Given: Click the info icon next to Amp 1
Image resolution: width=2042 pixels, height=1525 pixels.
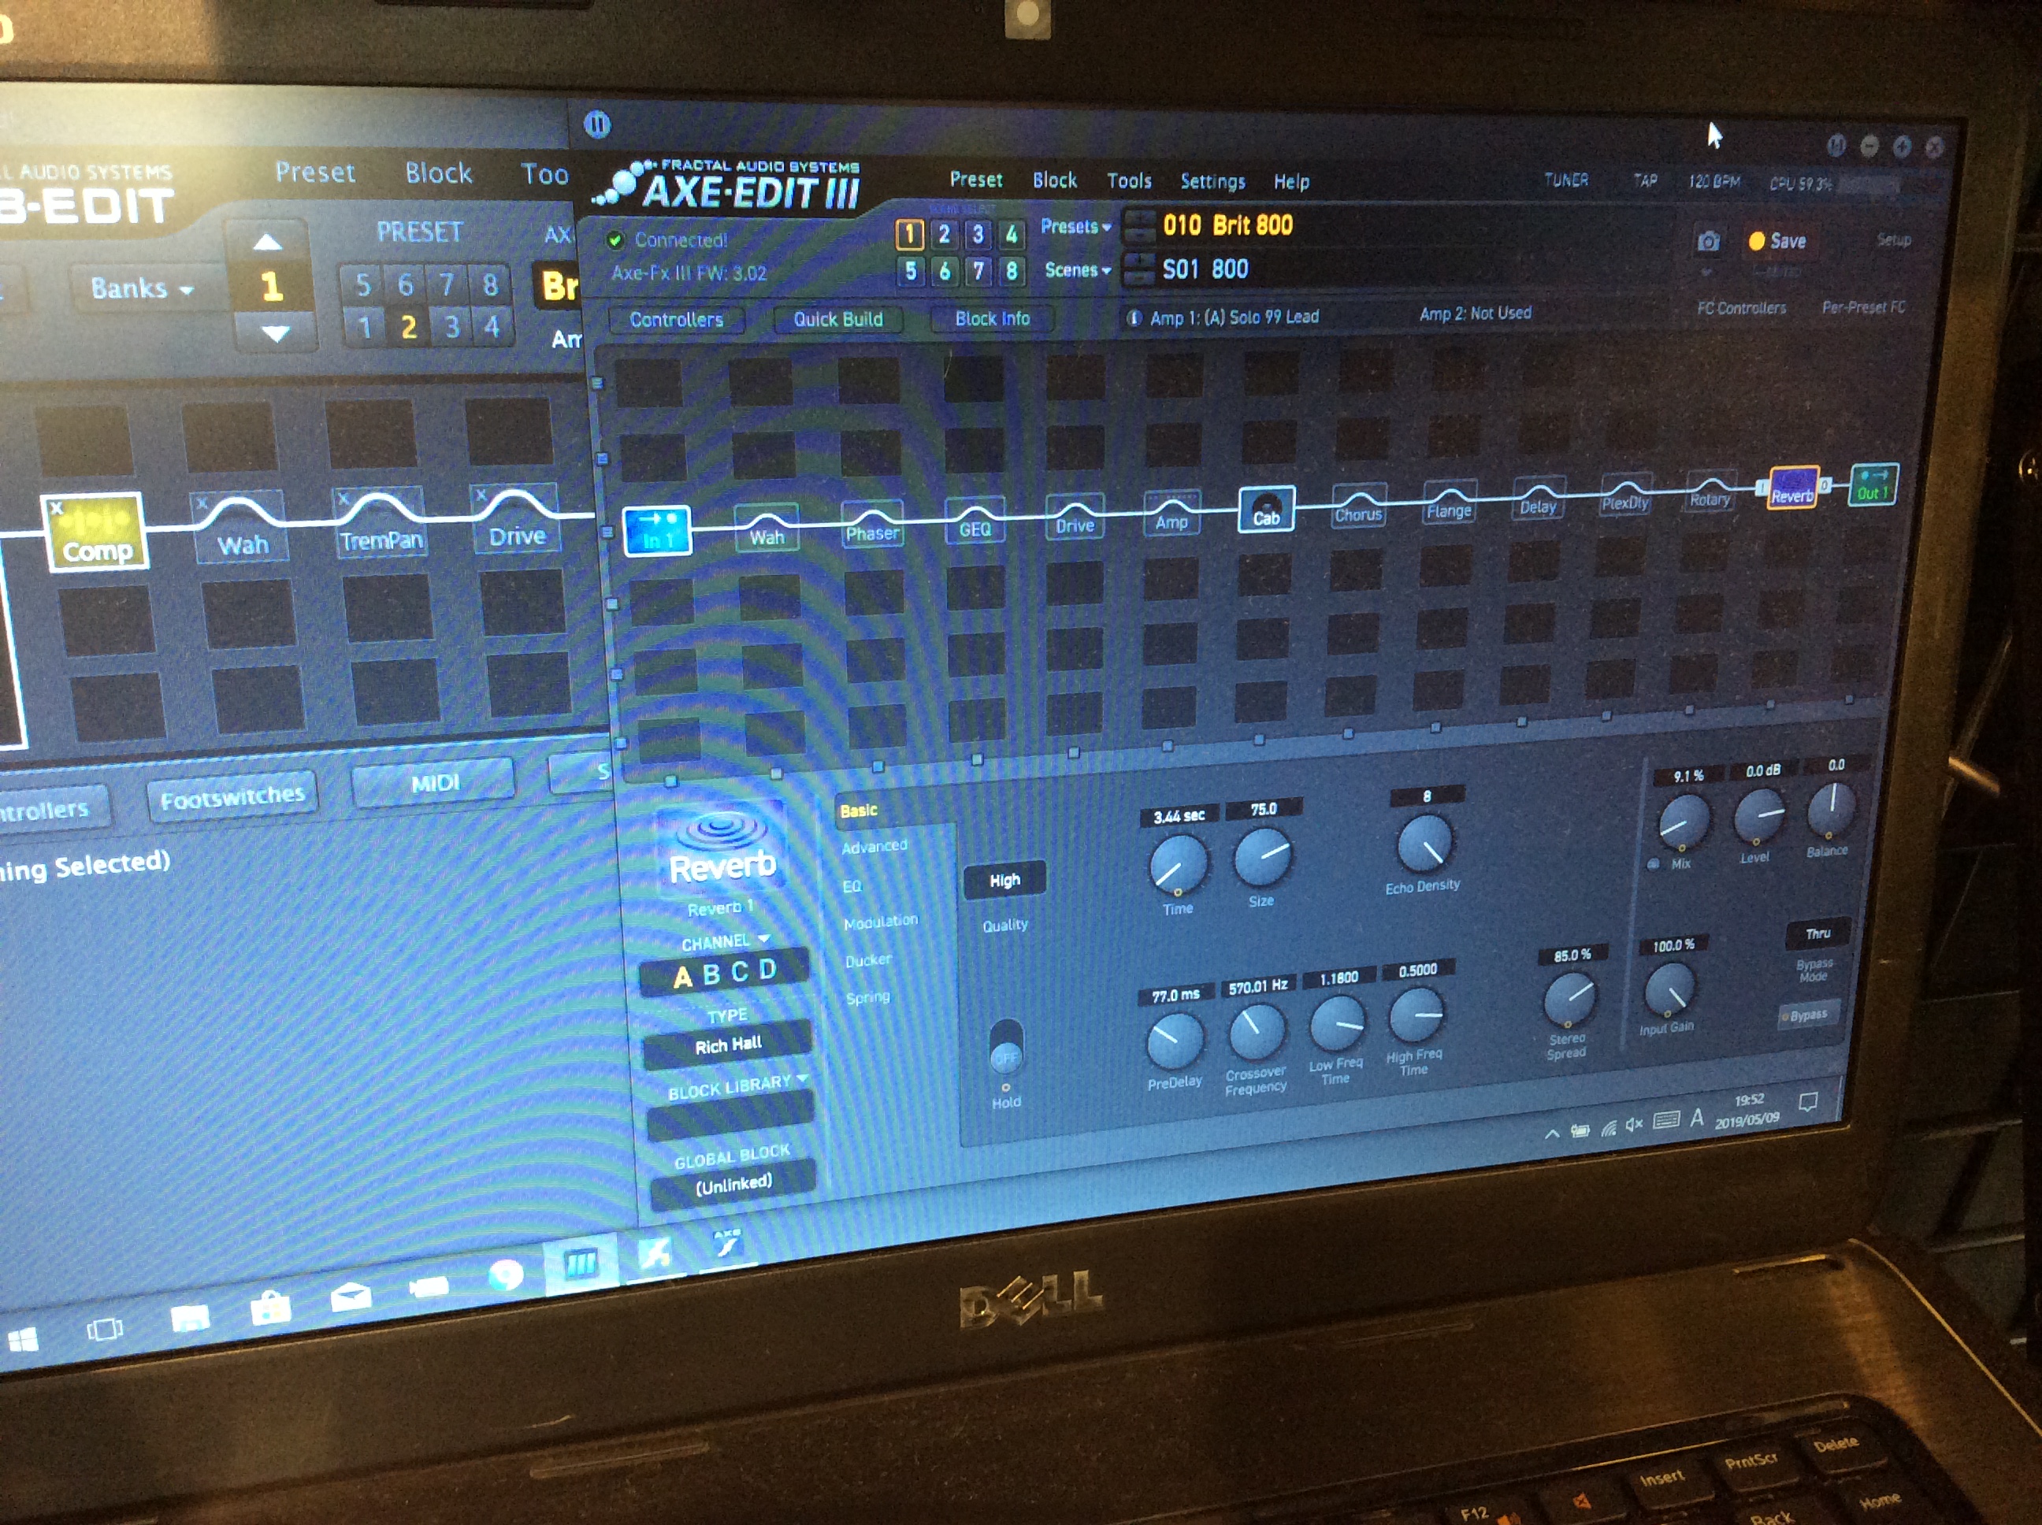Looking at the screenshot, I should tap(1134, 318).
